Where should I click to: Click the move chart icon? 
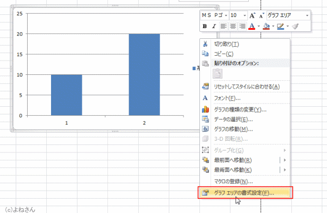coord(205,129)
